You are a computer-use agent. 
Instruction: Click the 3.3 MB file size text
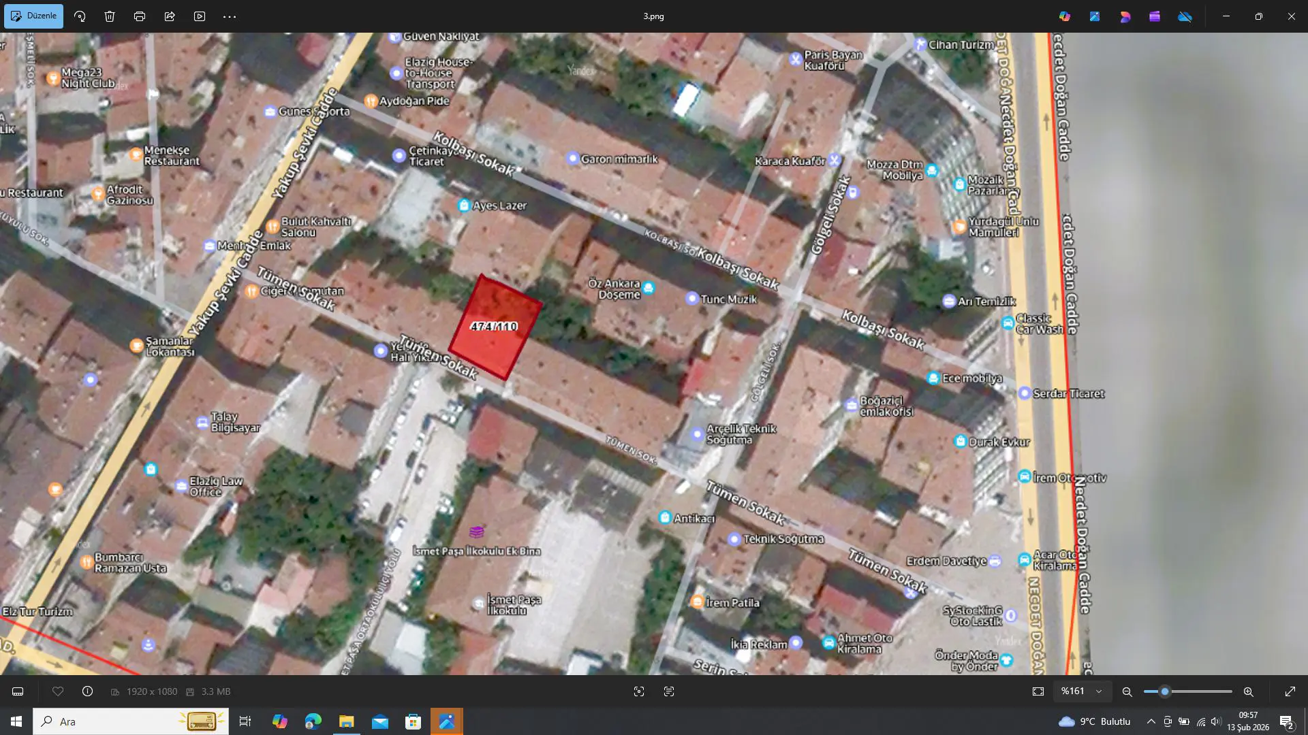pyautogui.click(x=215, y=691)
